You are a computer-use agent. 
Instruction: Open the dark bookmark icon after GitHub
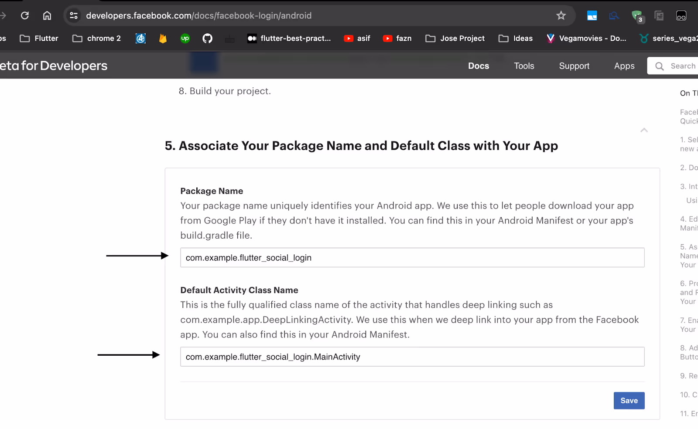click(230, 39)
